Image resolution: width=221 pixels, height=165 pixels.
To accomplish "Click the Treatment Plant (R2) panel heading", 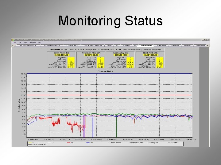I will click(91, 53).
